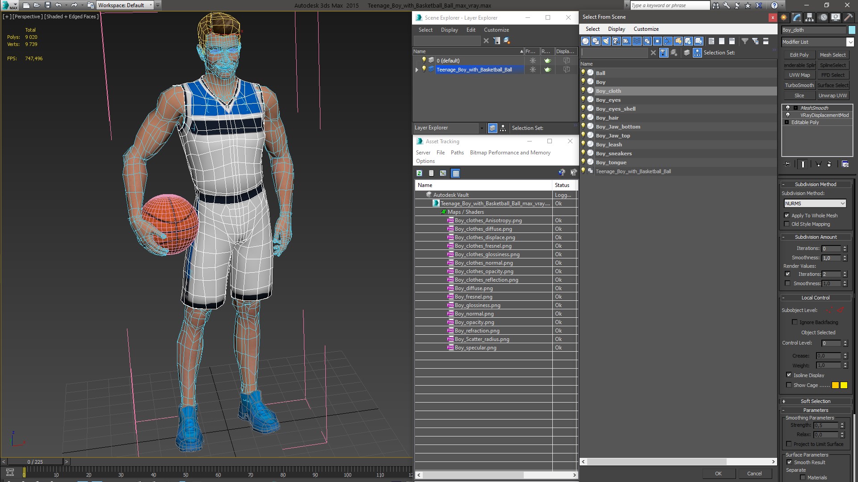The image size is (858, 482).
Task: Open the 3ds Max application menu
Action: [x=9, y=5]
